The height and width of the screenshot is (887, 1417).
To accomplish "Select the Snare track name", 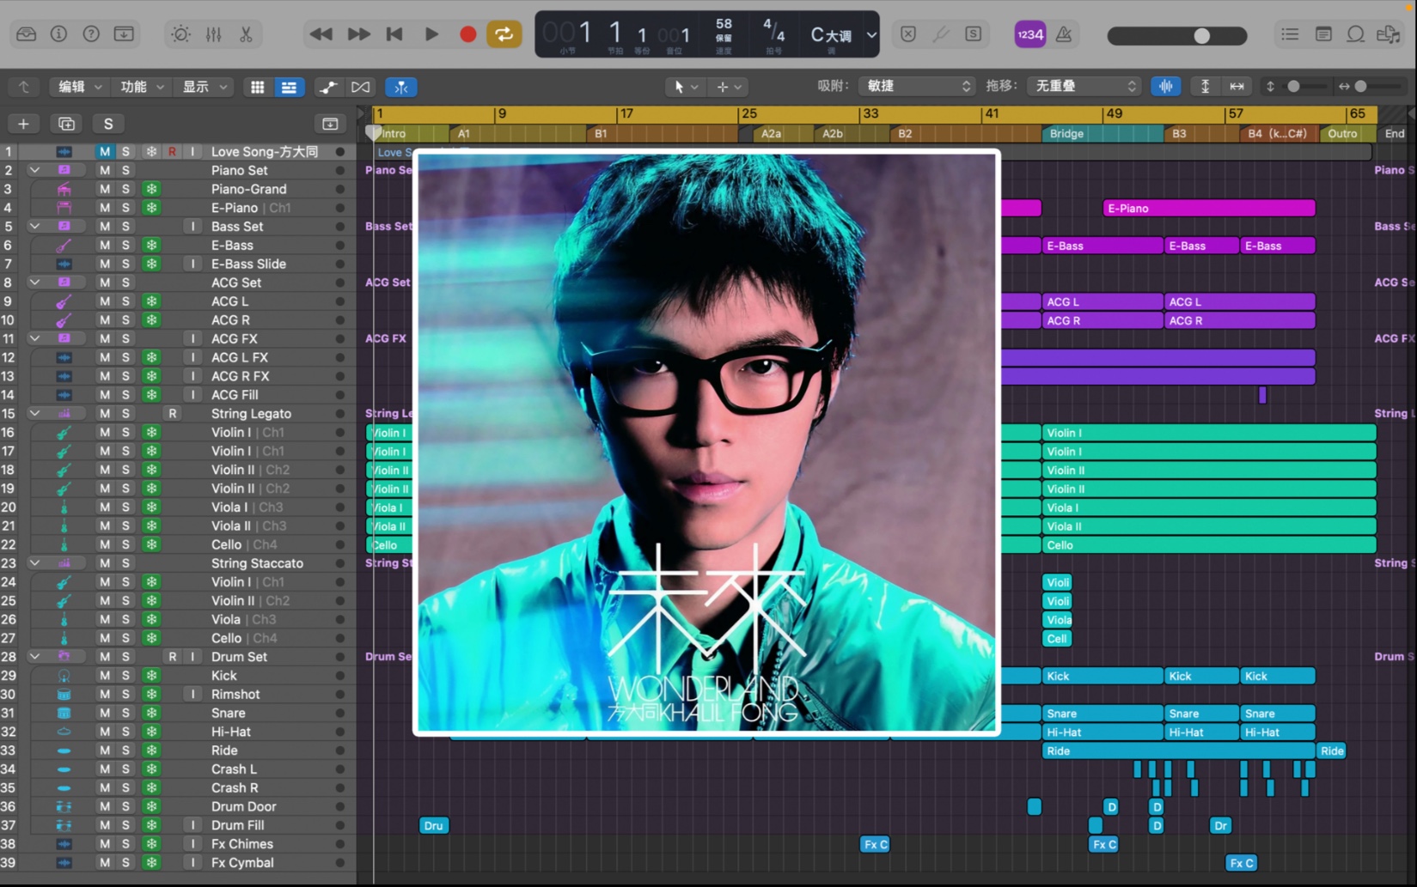I will tap(228, 713).
